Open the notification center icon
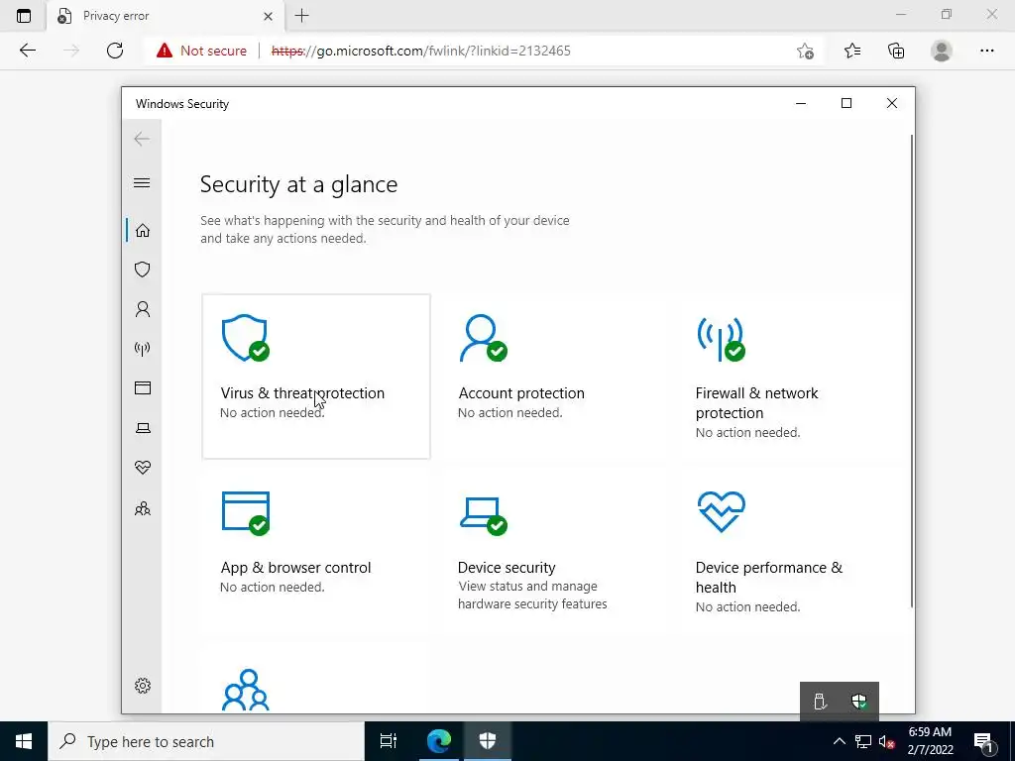The width and height of the screenshot is (1015, 761). tap(984, 741)
